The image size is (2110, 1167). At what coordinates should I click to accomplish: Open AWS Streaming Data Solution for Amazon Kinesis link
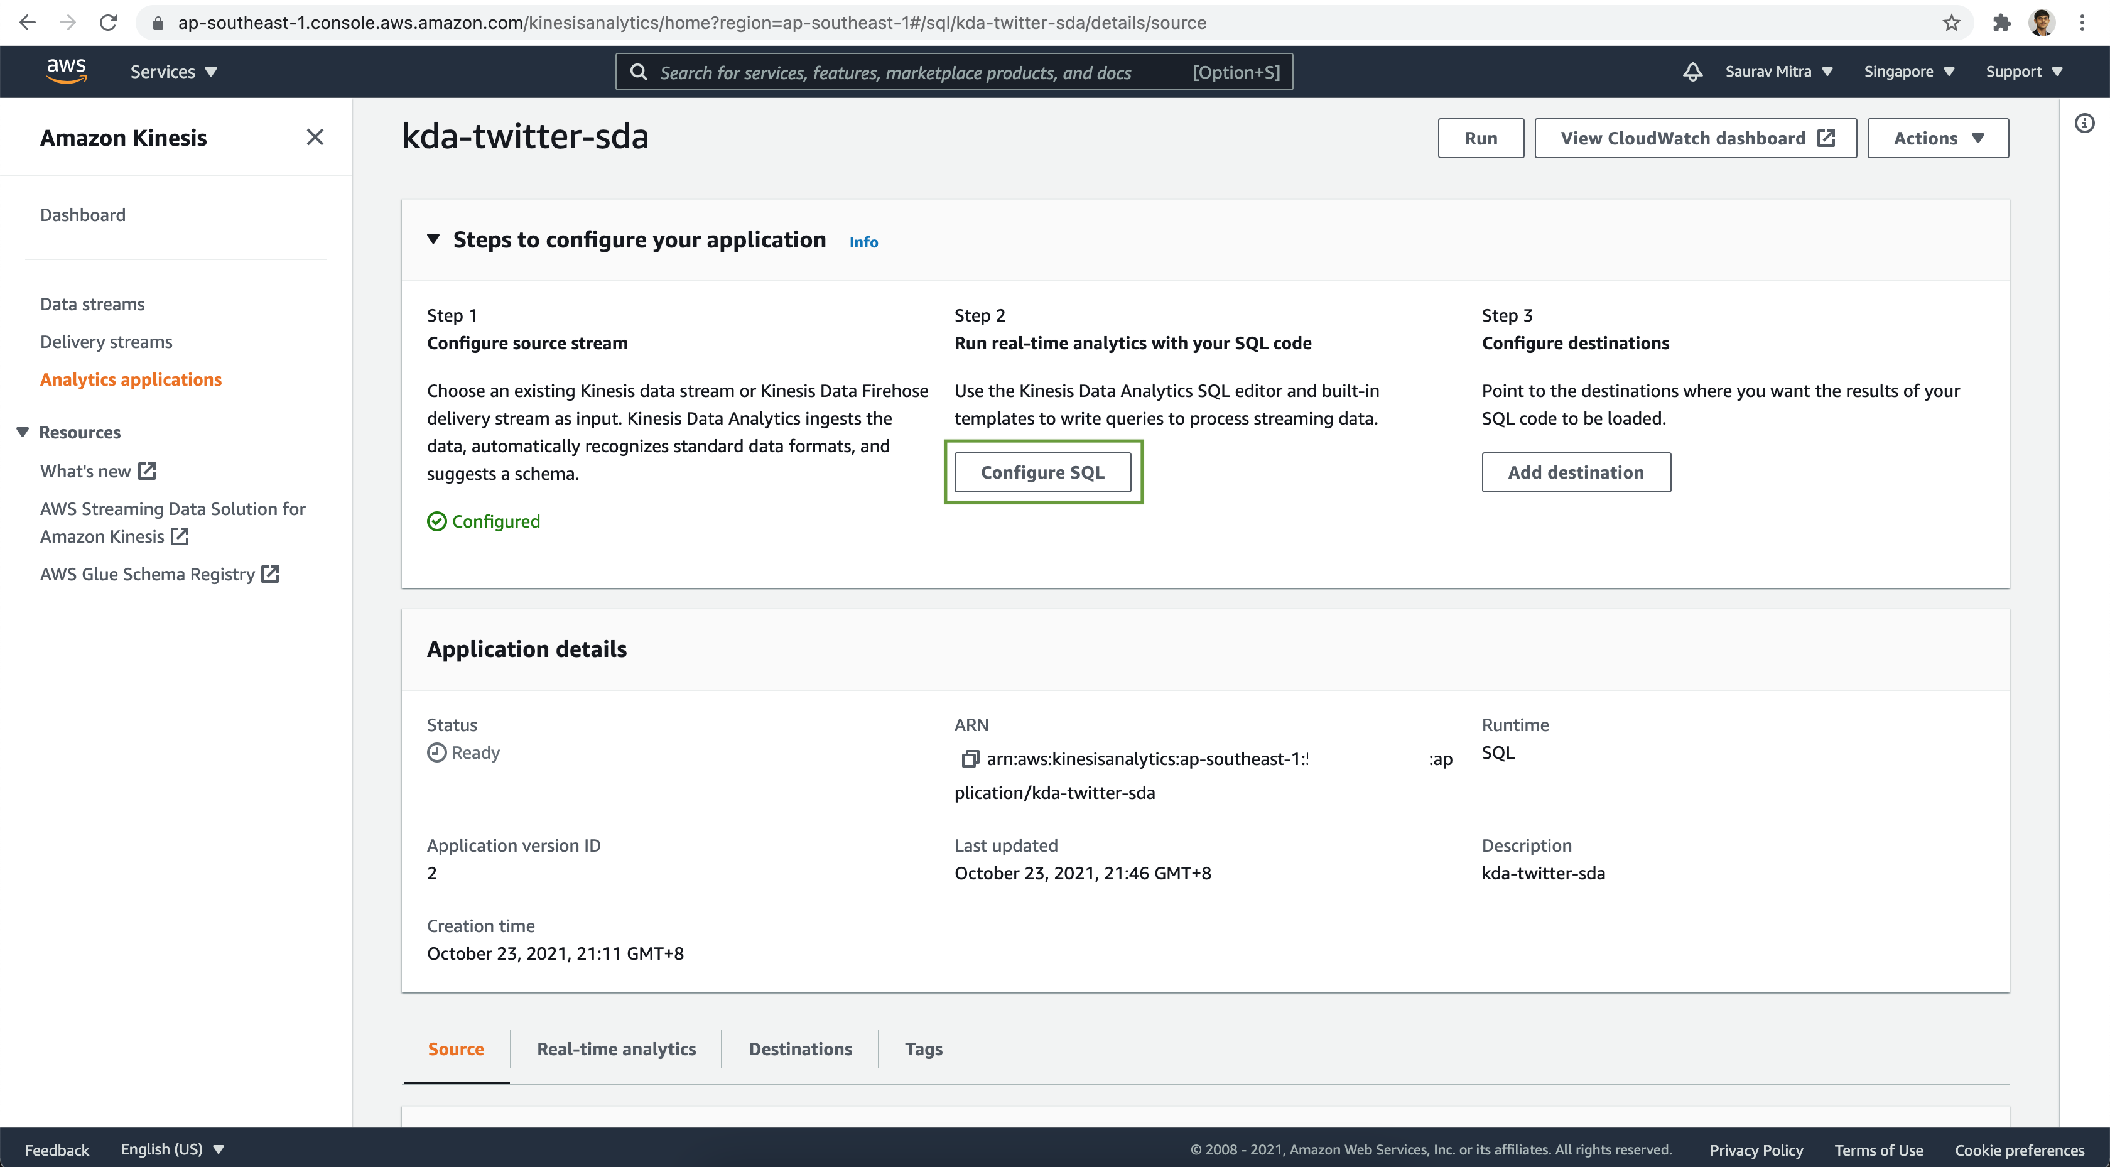coord(173,523)
